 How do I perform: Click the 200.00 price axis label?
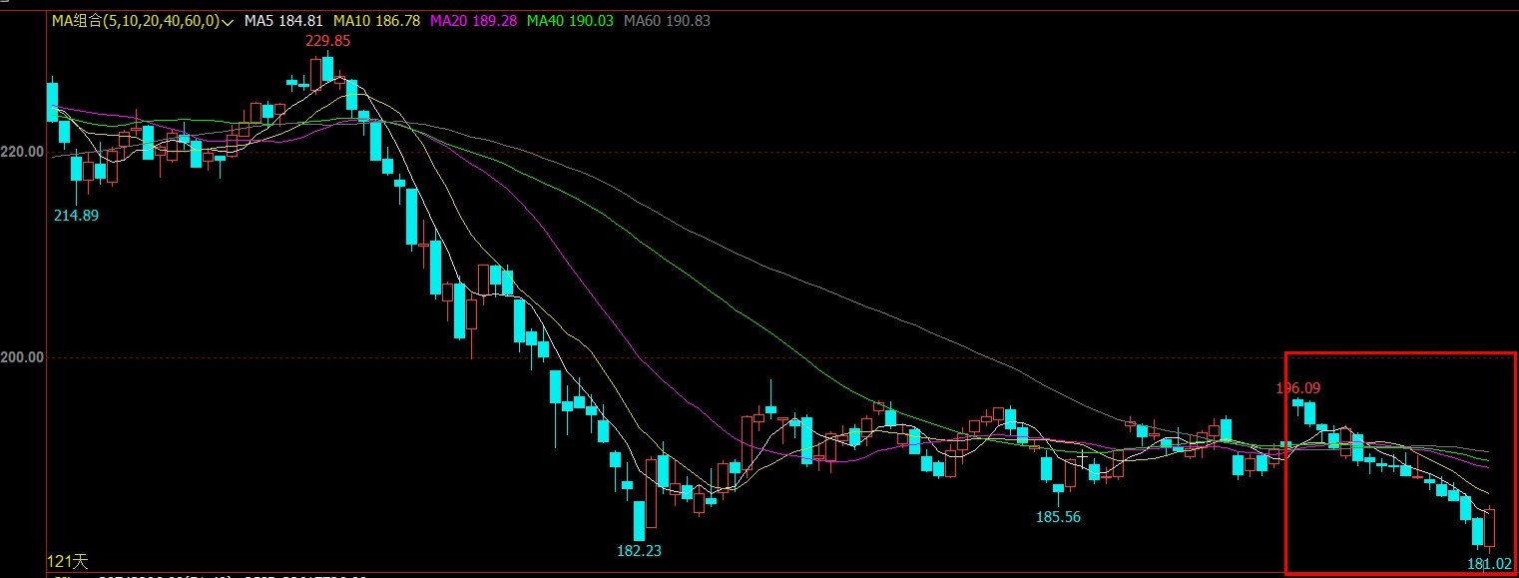click(x=23, y=357)
